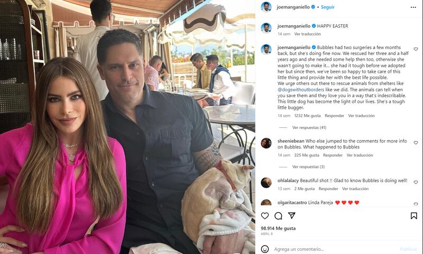The image size is (423, 254).
Task: View 98.914 Me gusta likes list
Action: click(x=278, y=229)
